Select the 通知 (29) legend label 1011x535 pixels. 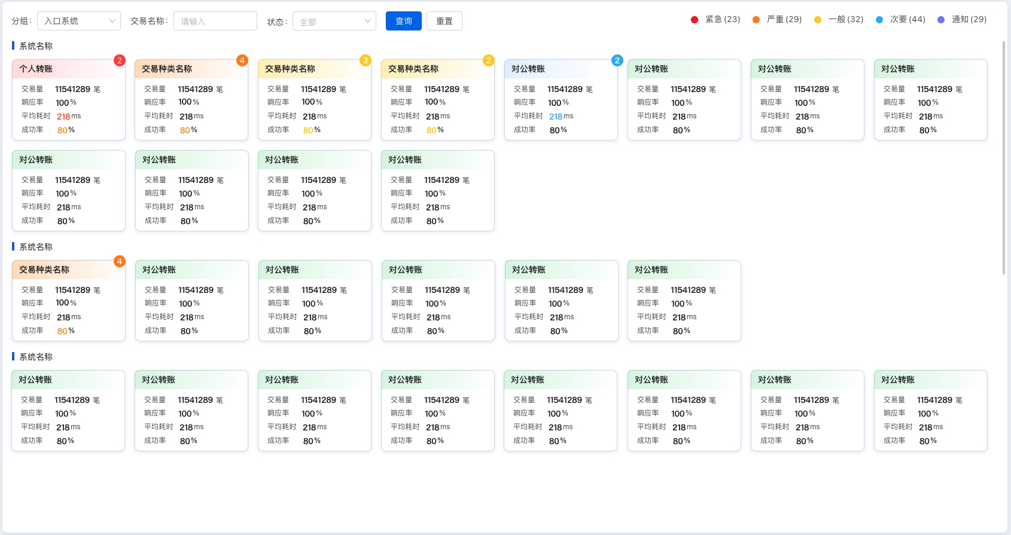(x=969, y=20)
